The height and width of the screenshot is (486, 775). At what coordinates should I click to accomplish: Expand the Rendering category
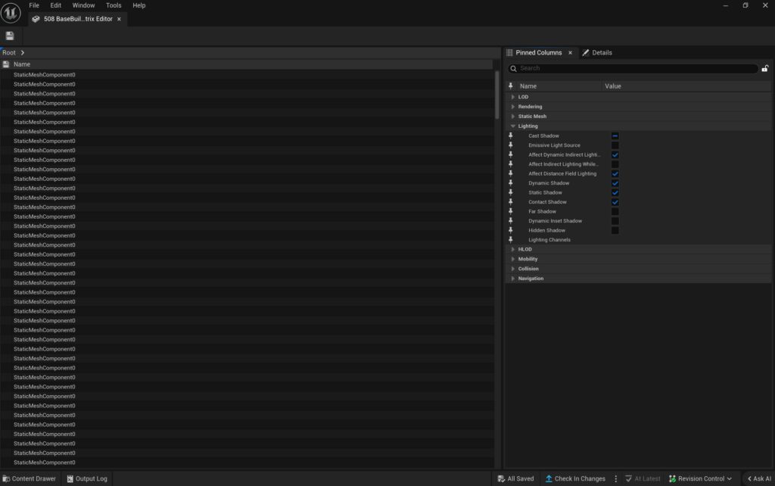click(x=513, y=107)
